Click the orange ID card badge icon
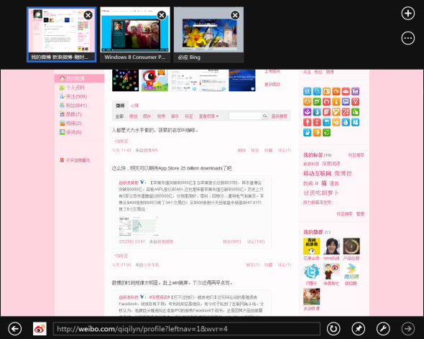The height and width of the screenshot is (339, 424). pyautogui.click(x=326, y=91)
